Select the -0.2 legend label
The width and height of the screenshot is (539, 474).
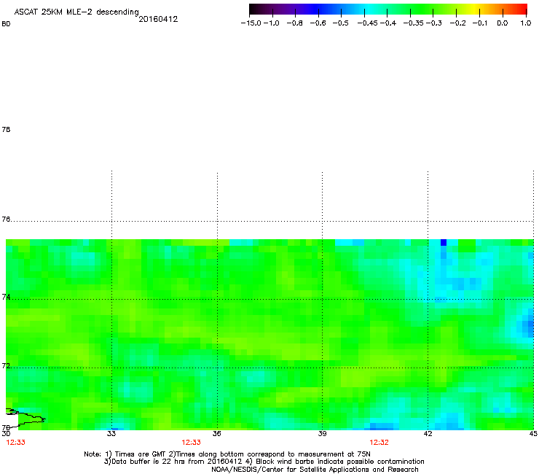click(457, 23)
